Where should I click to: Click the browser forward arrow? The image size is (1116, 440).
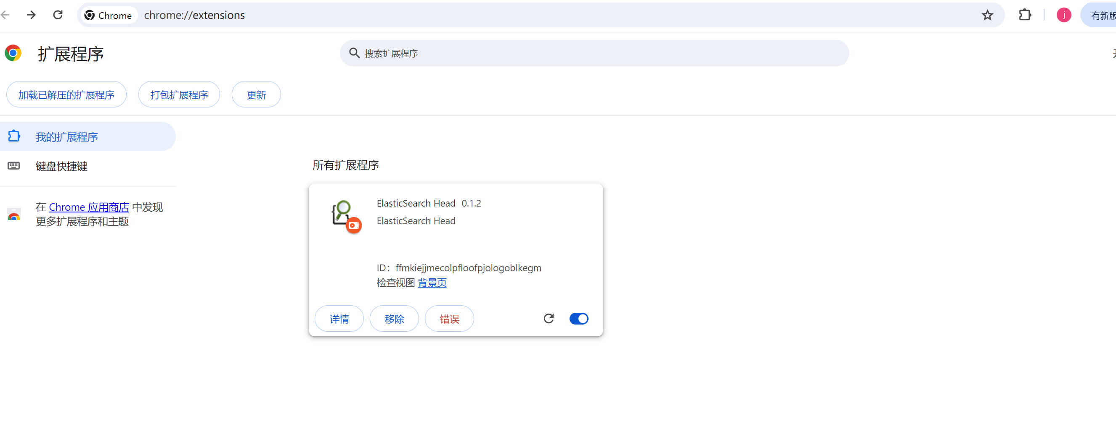(31, 15)
